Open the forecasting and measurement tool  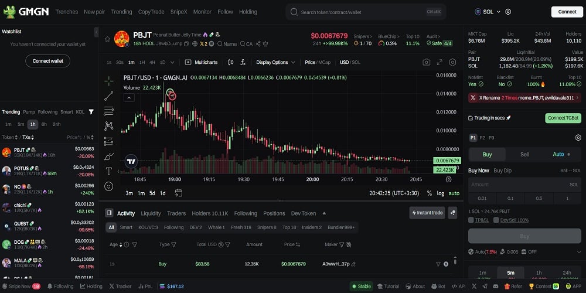[109, 141]
